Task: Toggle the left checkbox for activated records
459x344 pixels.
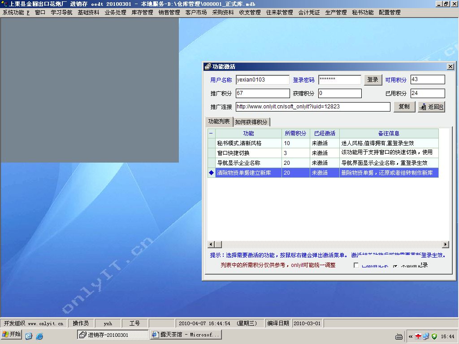Action: pos(356,265)
